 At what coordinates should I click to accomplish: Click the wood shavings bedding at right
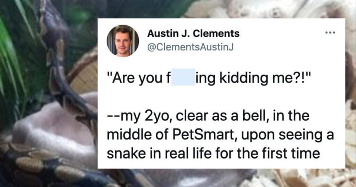350,136
